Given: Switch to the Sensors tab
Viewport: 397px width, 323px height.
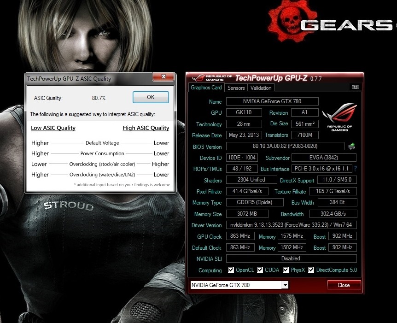Looking at the screenshot, I should pyautogui.click(x=236, y=88).
